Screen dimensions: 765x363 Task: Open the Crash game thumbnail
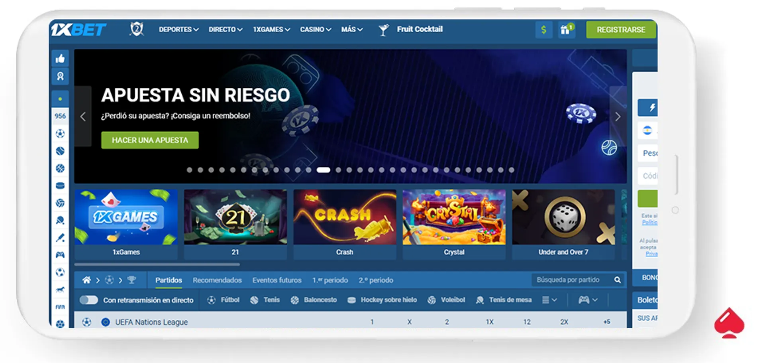[x=345, y=224]
